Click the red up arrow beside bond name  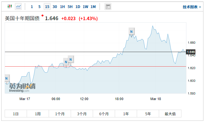(x=42, y=15)
